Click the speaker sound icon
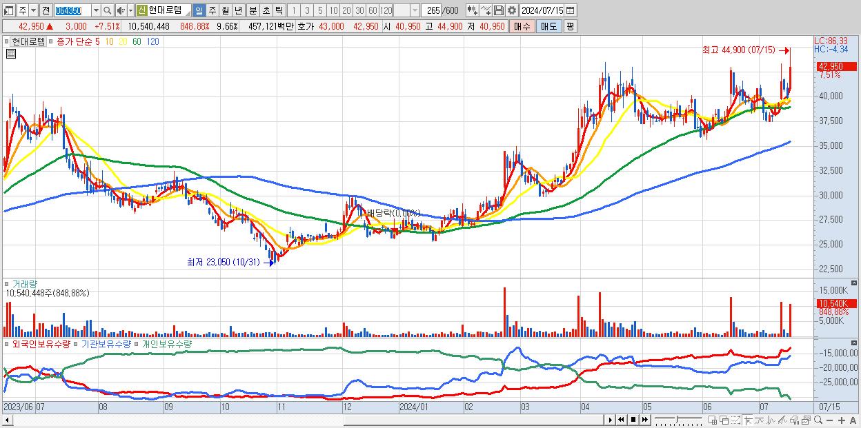The width and height of the screenshot is (861, 428). point(121,10)
